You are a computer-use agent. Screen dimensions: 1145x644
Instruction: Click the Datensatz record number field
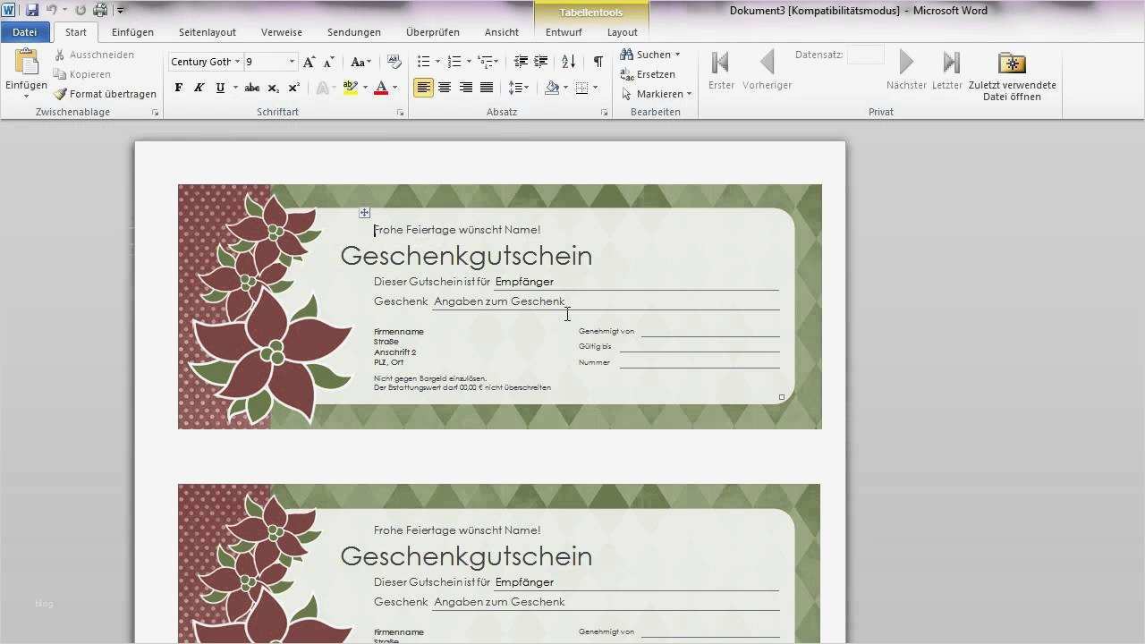tap(864, 55)
